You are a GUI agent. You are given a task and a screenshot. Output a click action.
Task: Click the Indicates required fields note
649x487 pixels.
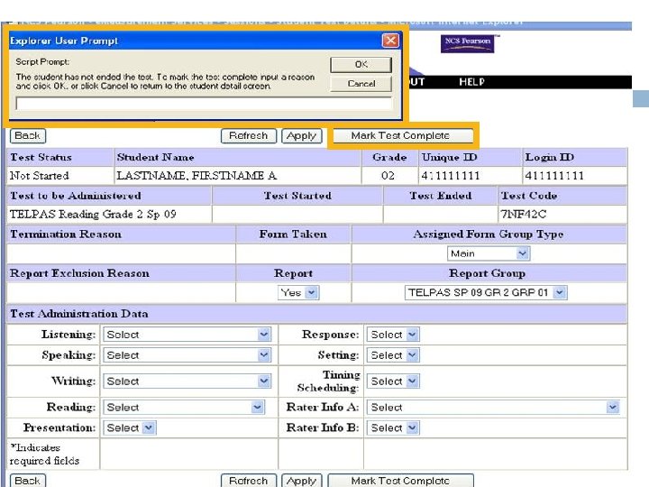click(44, 455)
